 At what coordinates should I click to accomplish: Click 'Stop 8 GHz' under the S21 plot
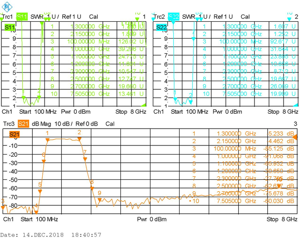pos(282,219)
